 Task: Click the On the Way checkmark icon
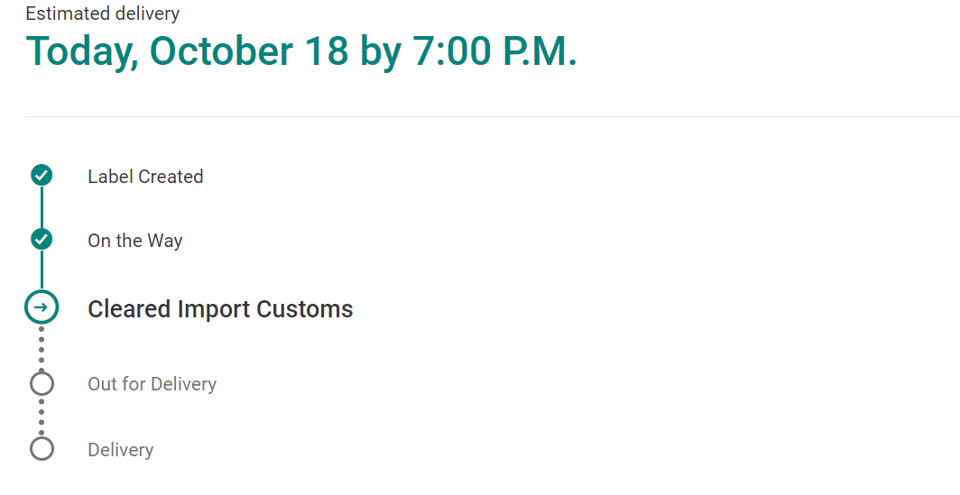pyautogui.click(x=42, y=240)
